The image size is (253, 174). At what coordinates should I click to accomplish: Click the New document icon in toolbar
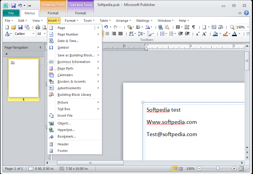point(7,27)
